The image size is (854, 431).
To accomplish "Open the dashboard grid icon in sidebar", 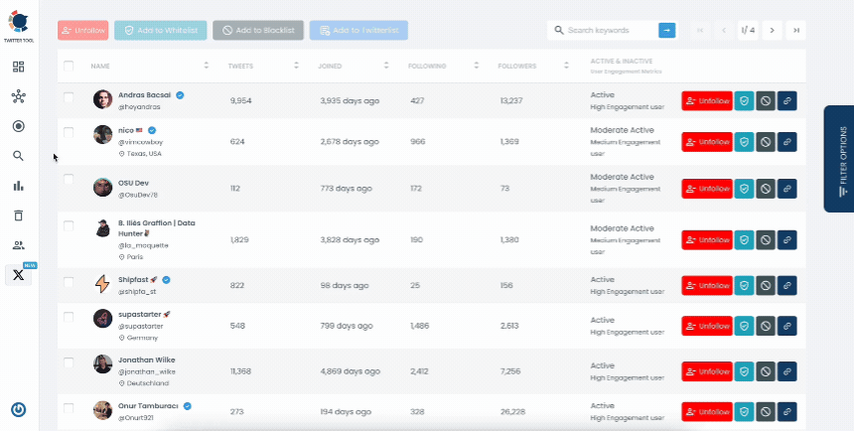I will coord(18,67).
